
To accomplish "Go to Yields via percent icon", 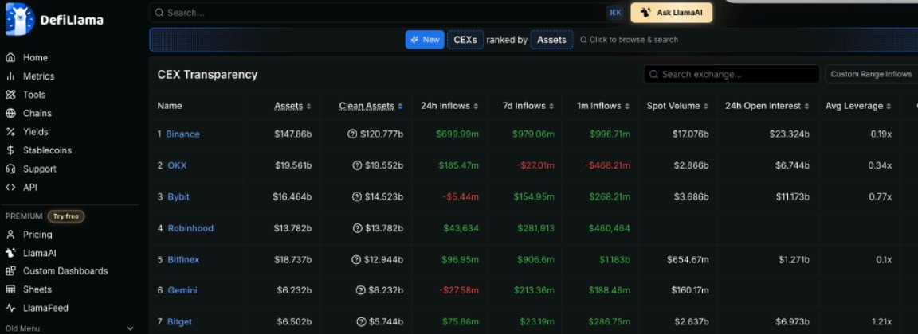I will point(10,132).
